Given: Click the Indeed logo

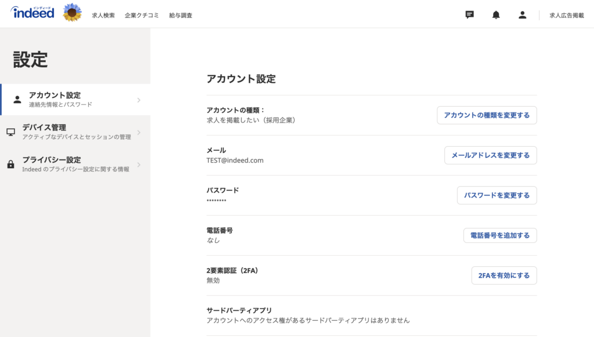Looking at the screenshot, I should [x=32, y=13].
